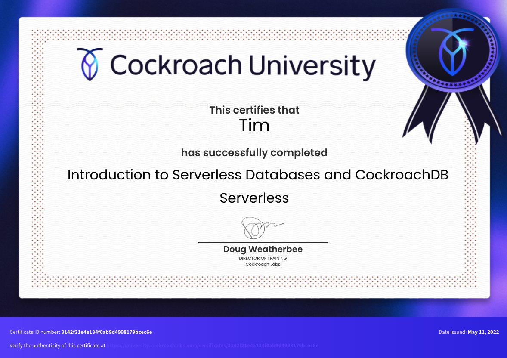Click the signer name 'Doug Weatherbee'
Image resolution: width=507 pixels, height=358 pixels.
(x=263, y=249)
